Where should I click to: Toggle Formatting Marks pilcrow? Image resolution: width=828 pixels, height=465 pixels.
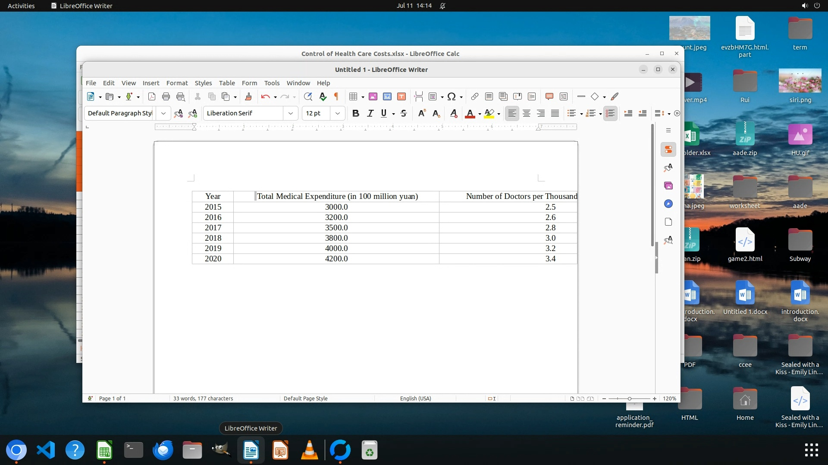[336, 96]
